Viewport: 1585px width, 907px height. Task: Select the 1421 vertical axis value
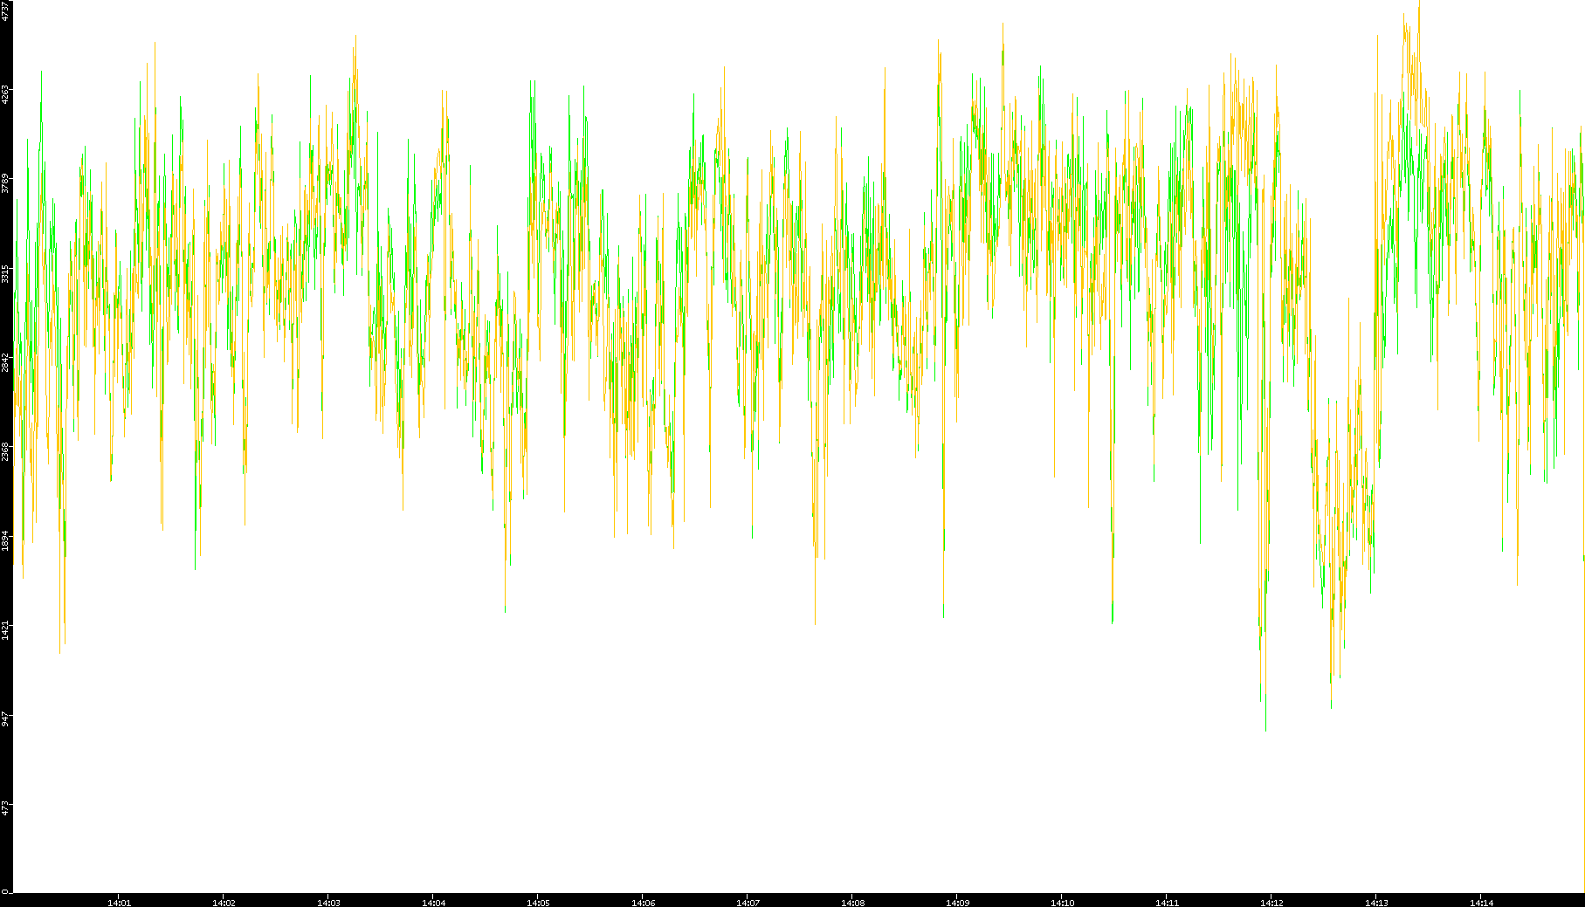6,629
